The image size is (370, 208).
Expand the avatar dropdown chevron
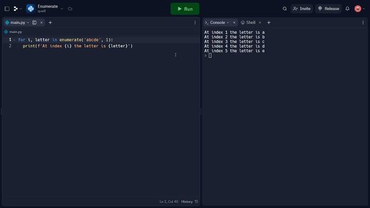pos(364,9)
